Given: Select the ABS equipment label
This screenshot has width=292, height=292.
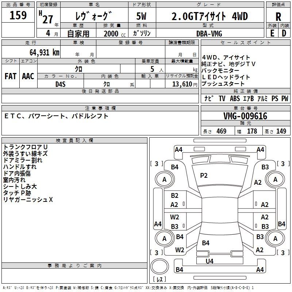Looking at the screenshot, I should coord(235,99).
